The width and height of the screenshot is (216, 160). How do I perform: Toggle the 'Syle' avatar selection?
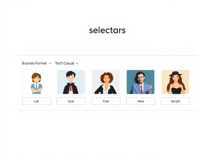click(x=71, y=101)
